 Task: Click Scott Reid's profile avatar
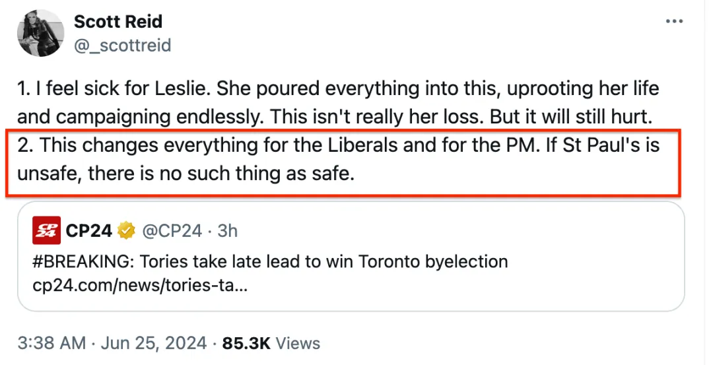tap(40, 34)
